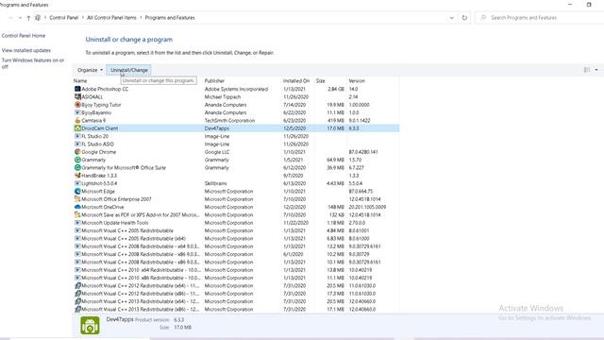The width and height of the screenshot is (604, 340).
Task: Click the Control Panel icon in breadcrumb
Action: click(38, 18)
